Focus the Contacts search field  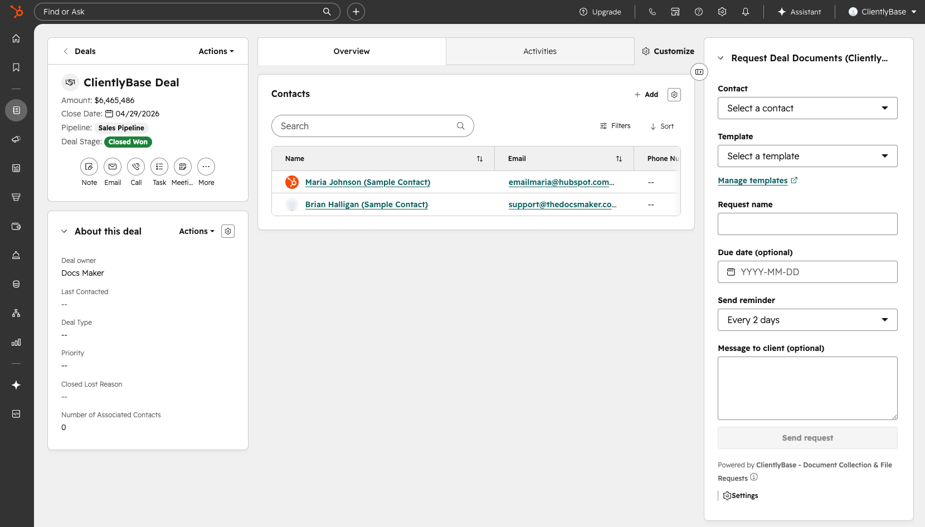click(x=373, y=126)
